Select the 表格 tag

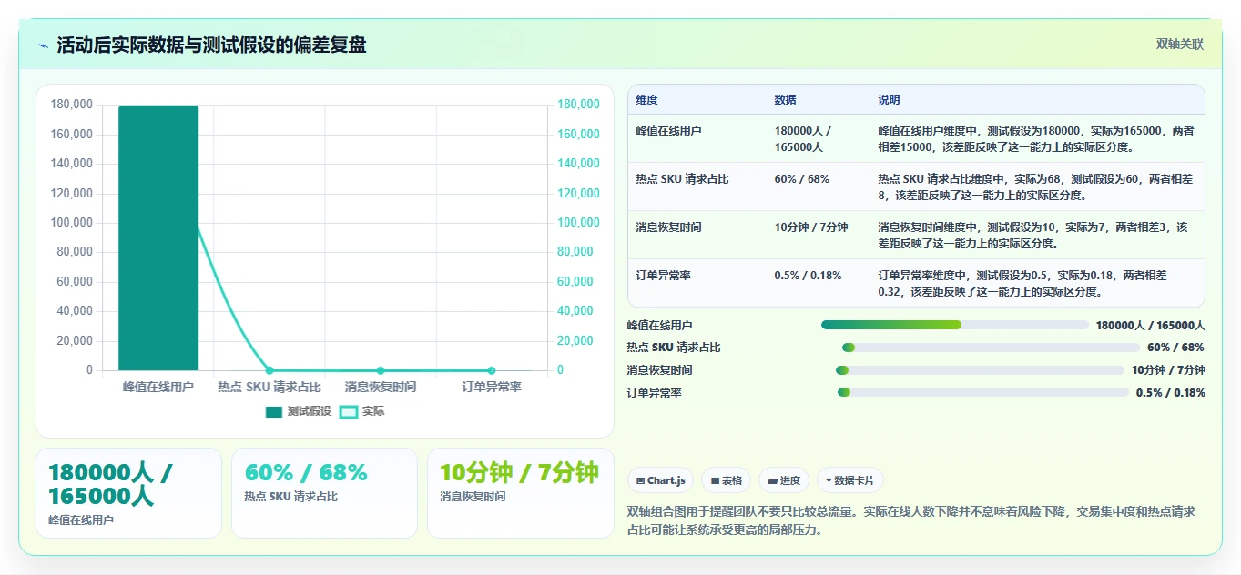pos(726,480)
